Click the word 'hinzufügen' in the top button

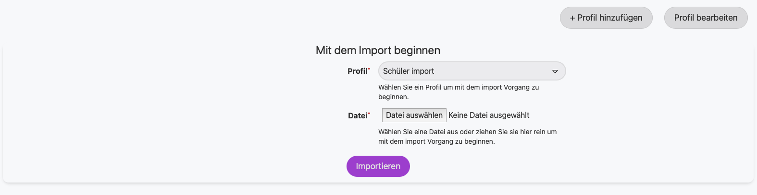click(620, 18)
